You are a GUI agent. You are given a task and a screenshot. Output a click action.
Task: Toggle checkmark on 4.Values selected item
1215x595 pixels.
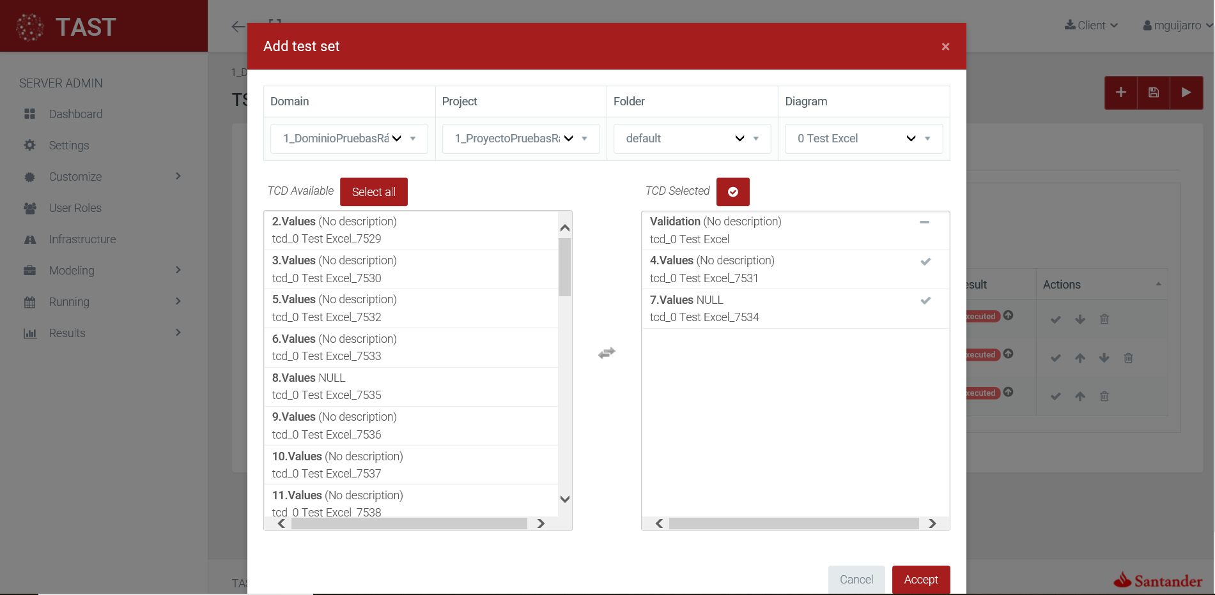click(x=925, y=262)
